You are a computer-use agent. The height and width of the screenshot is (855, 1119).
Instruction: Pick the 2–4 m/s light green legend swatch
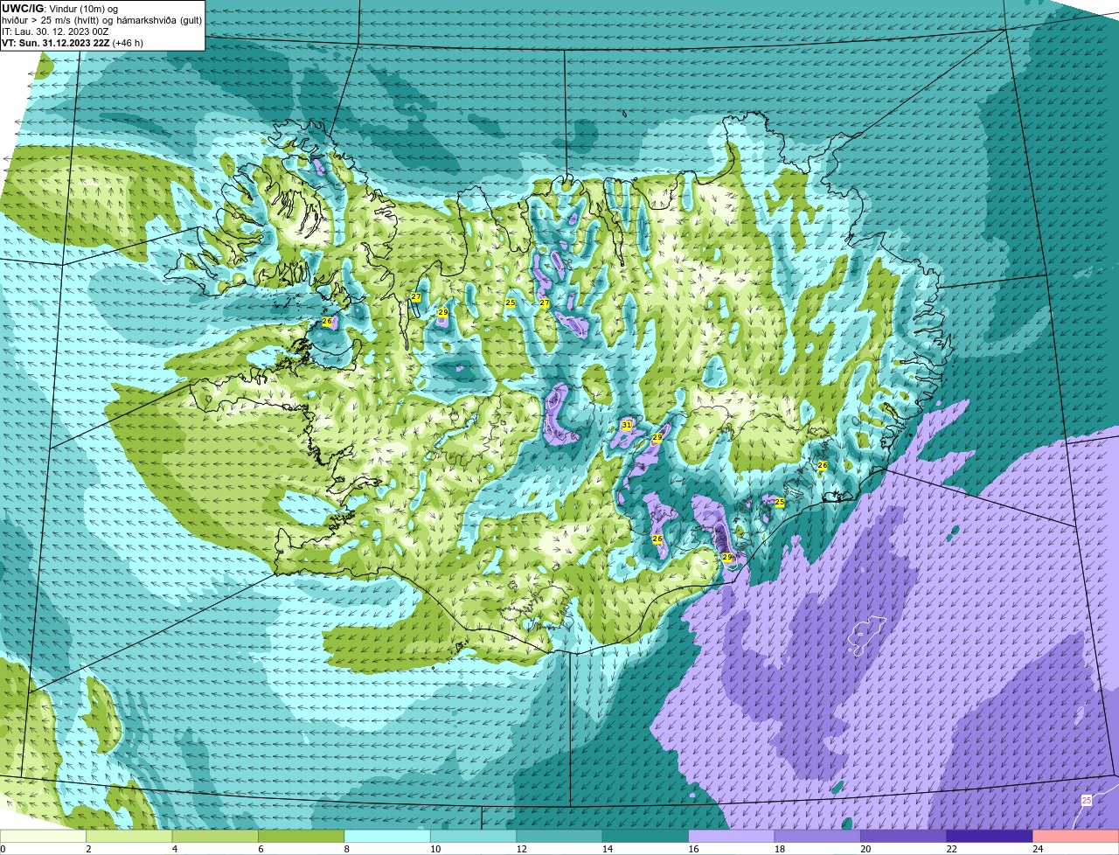tap(129, 836)
